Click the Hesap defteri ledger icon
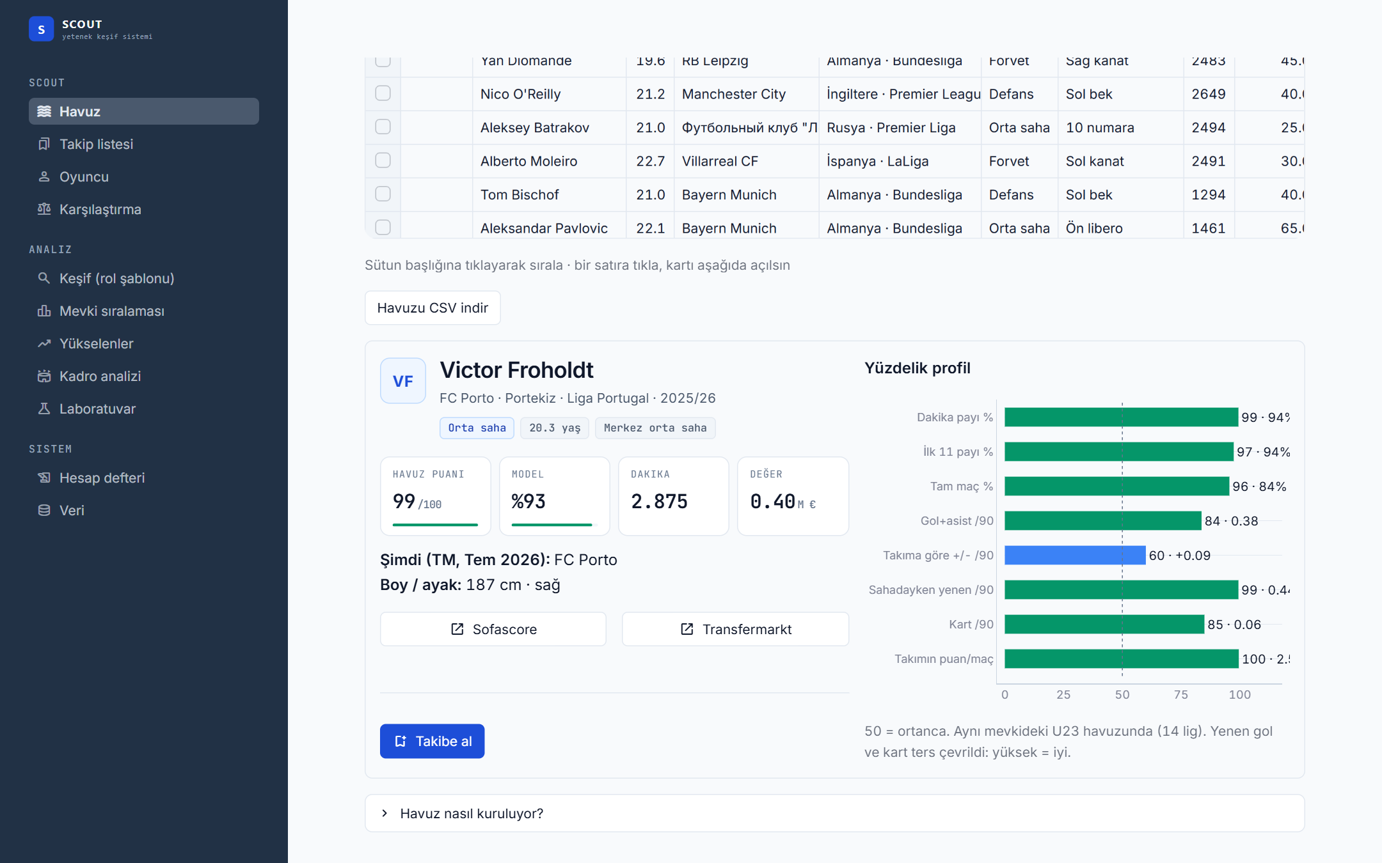The height and width of the screenshot is (863, 1382). click(x=44, y=478)
